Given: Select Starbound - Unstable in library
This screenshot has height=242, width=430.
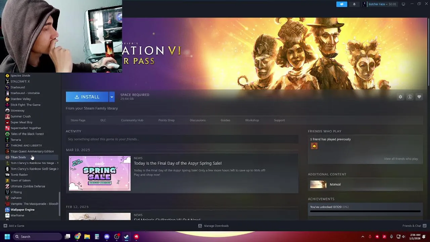Looking at the screenshot, I should coord(25,93).
